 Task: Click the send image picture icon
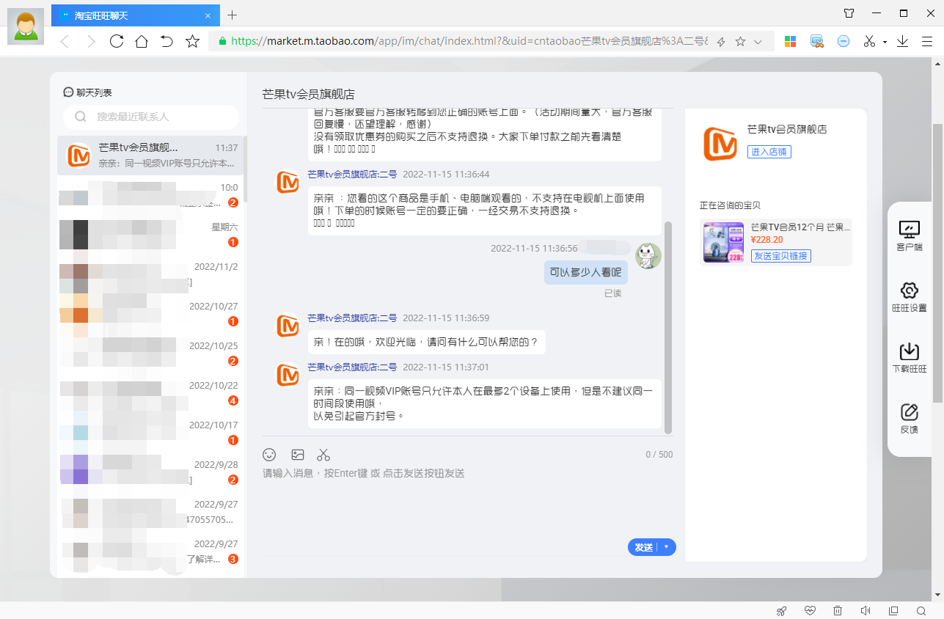click(x=297, y=455)
